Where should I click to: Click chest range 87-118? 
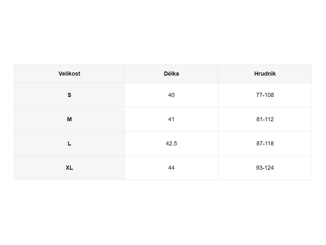point(265,144)
